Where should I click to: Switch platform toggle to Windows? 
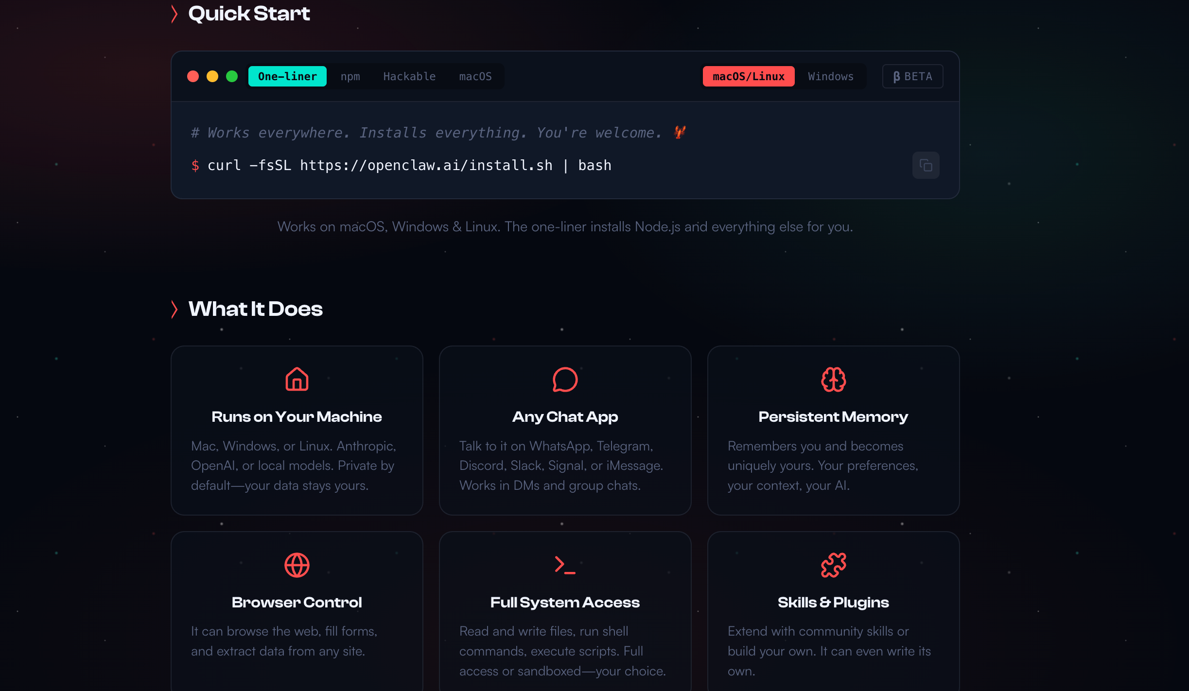point(830,76)
